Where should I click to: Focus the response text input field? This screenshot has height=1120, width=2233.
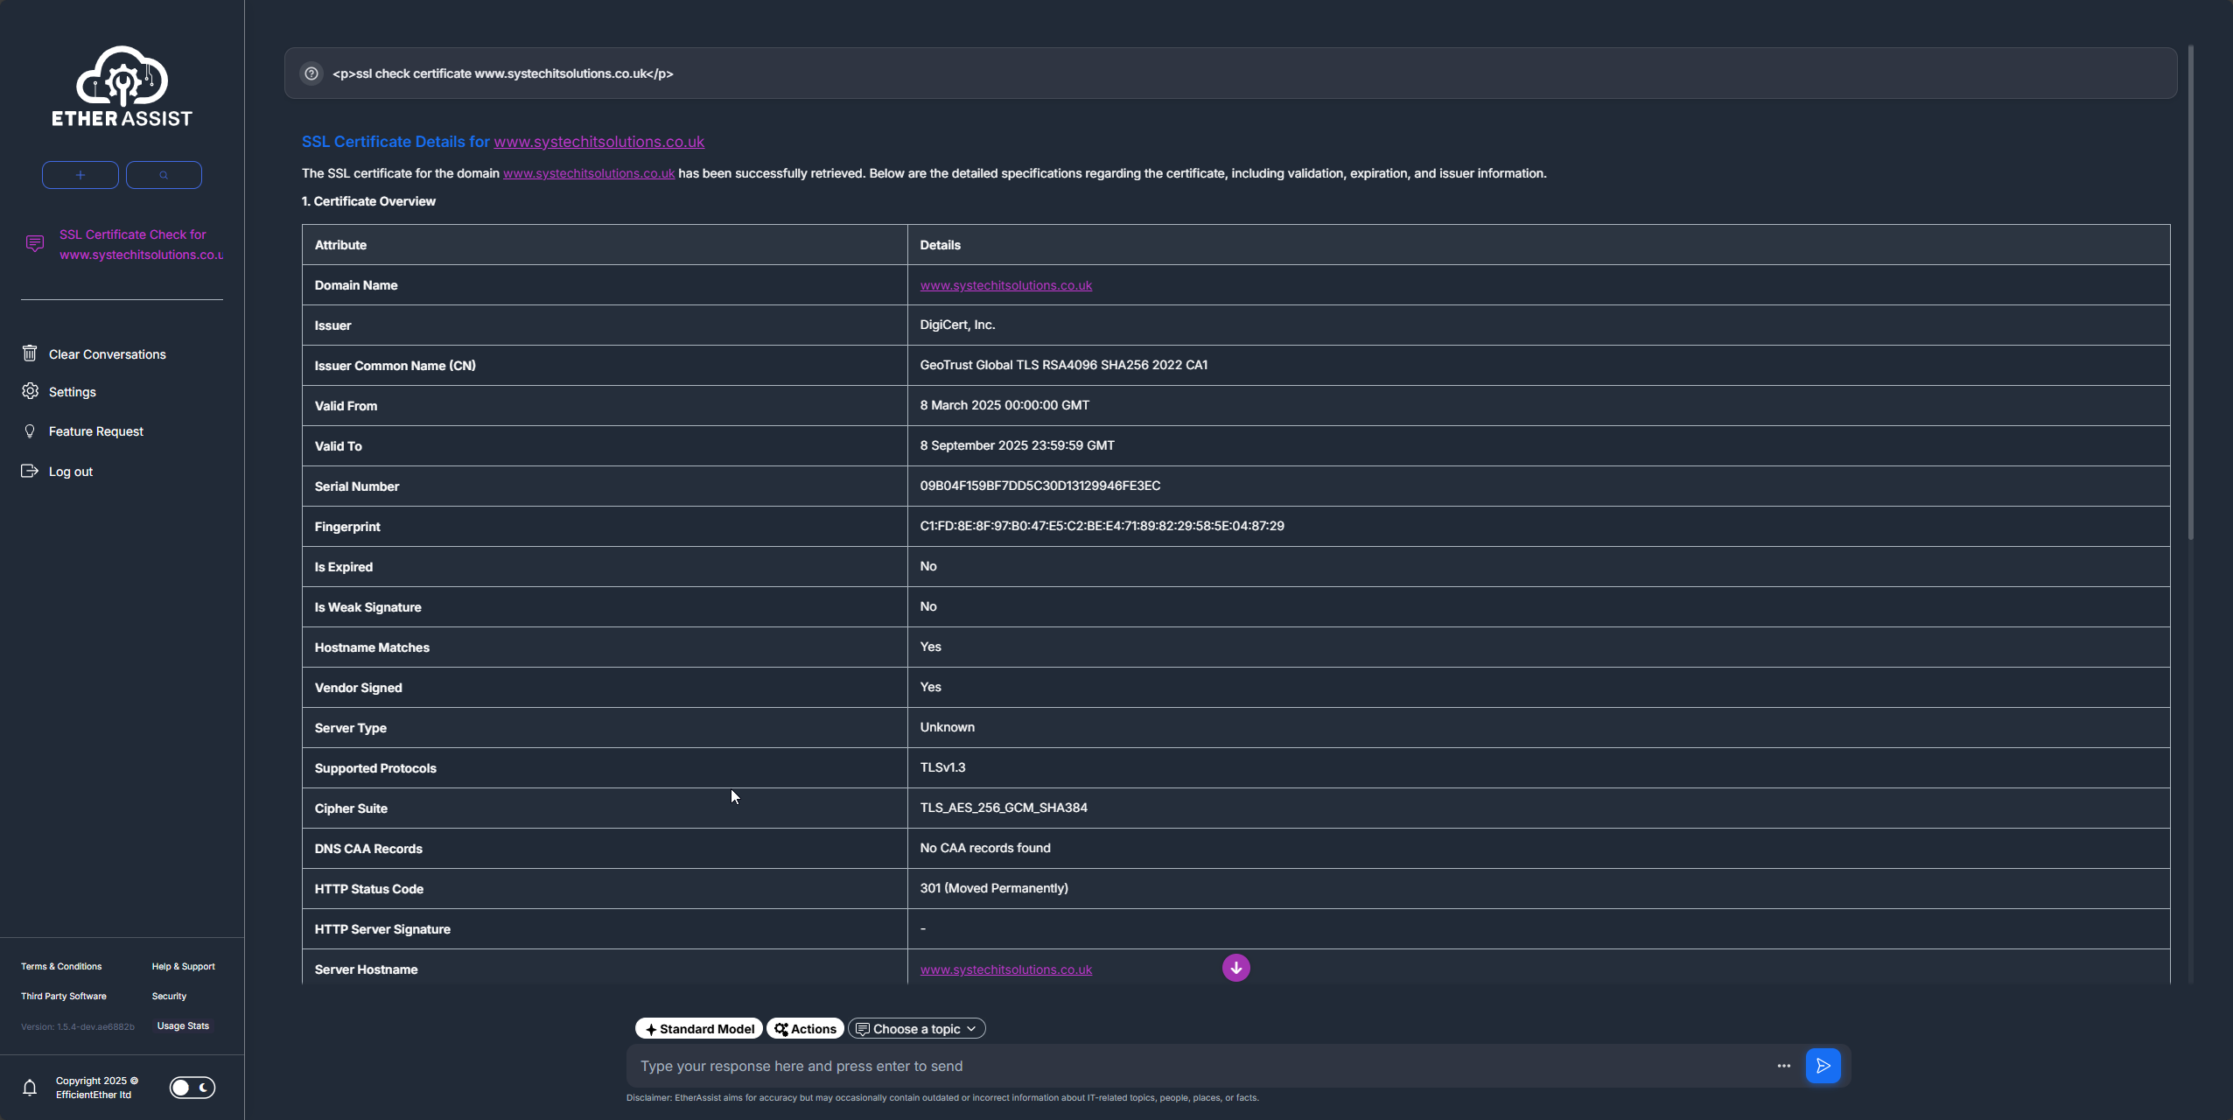point(1199,1066)
